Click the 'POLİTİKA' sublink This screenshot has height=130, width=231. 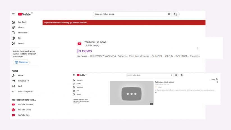coord(181,56)
